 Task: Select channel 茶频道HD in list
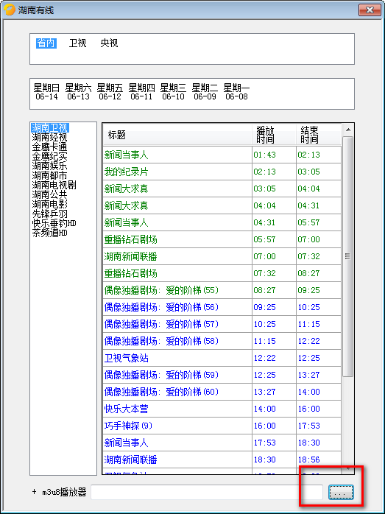click(50, 233)
